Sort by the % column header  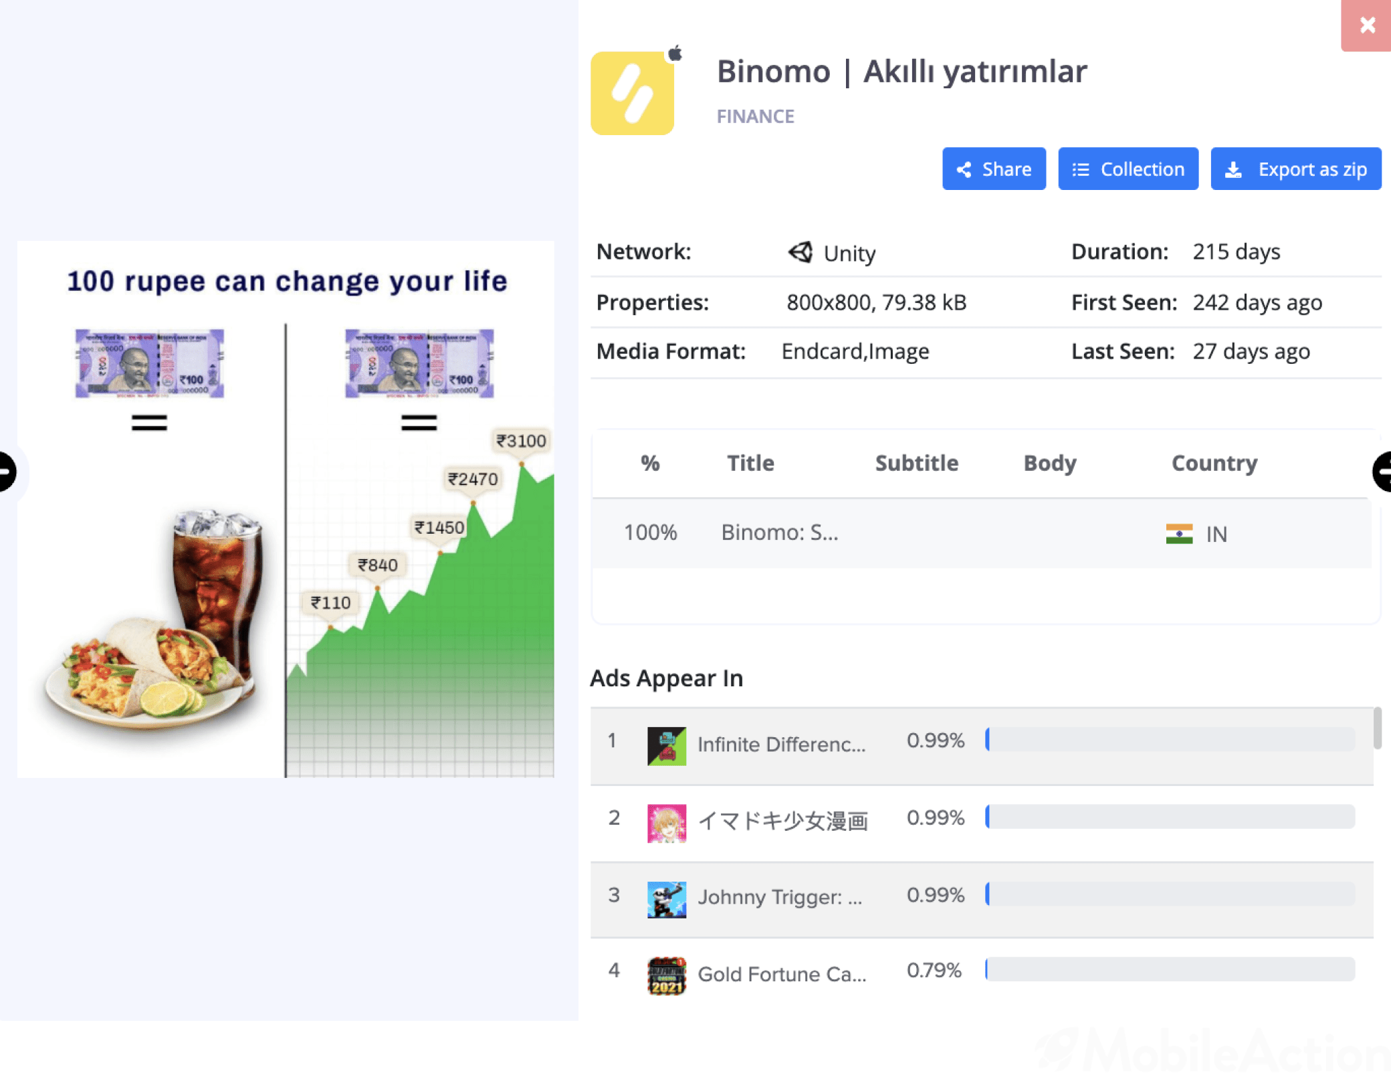pyautogui.click(x=650, y=463)
